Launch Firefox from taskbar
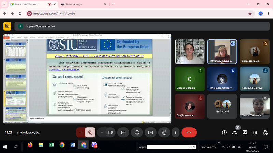The image size is (273, 153). click(30, 145)
